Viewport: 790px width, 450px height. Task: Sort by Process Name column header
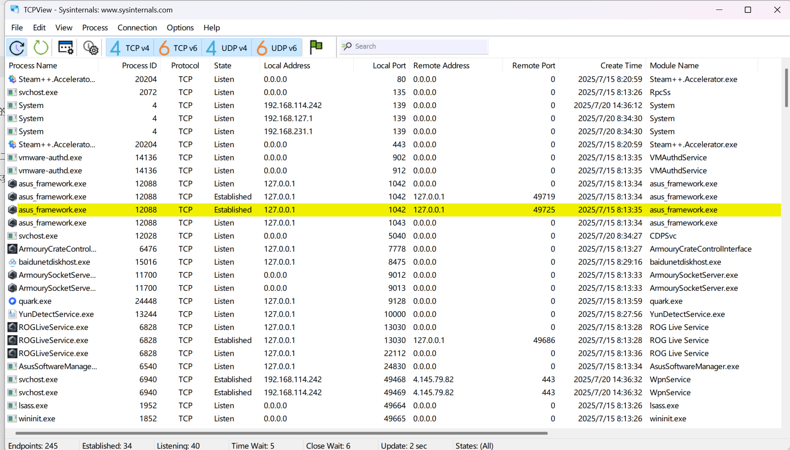(52, 65)
